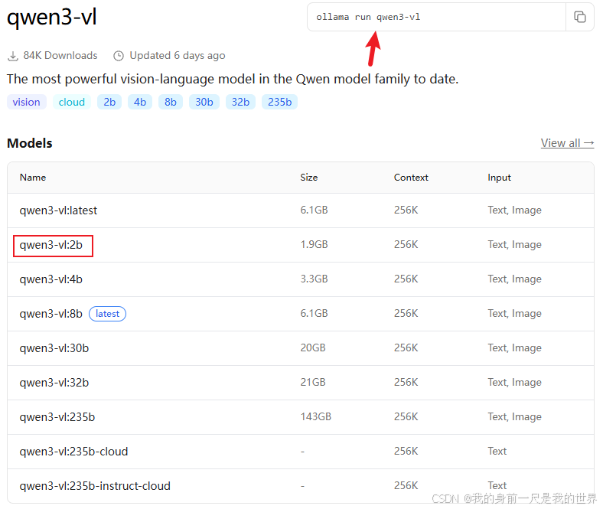Viewport: 603px width, 509px height.
Task: Select the 32b size tag
Action: (x=240, y=102)
